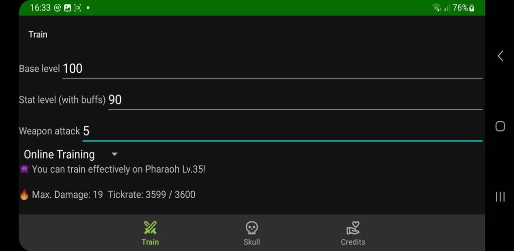Tap the crossed swords Train icon

coord(150,228)
